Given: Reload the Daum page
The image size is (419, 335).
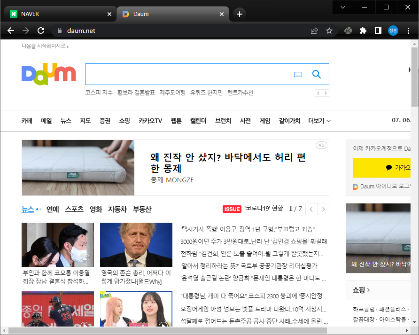Looking at the screenshot, I should 41,31.
